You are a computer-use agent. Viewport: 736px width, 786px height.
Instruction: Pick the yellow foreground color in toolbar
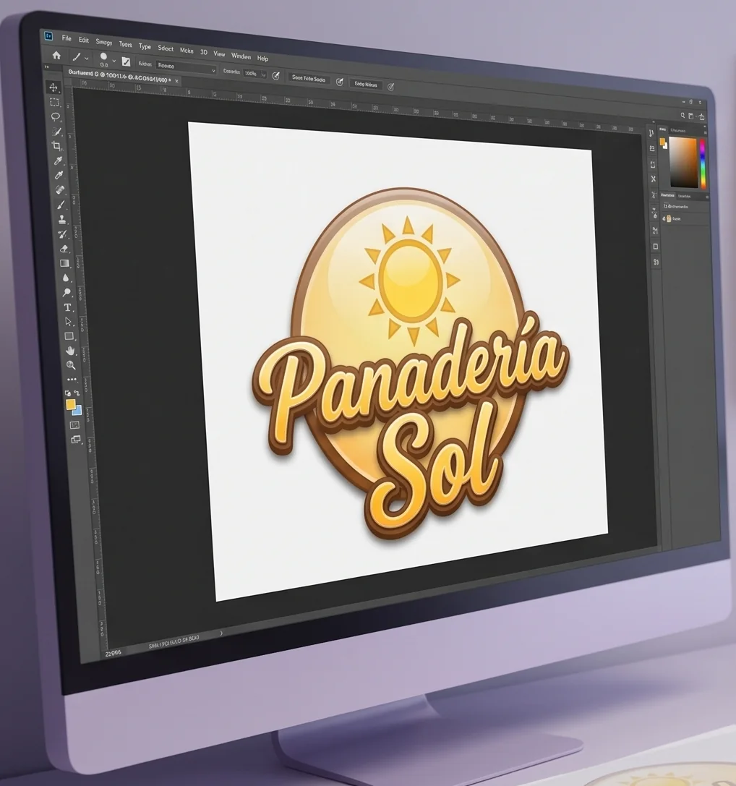[70, 404]
